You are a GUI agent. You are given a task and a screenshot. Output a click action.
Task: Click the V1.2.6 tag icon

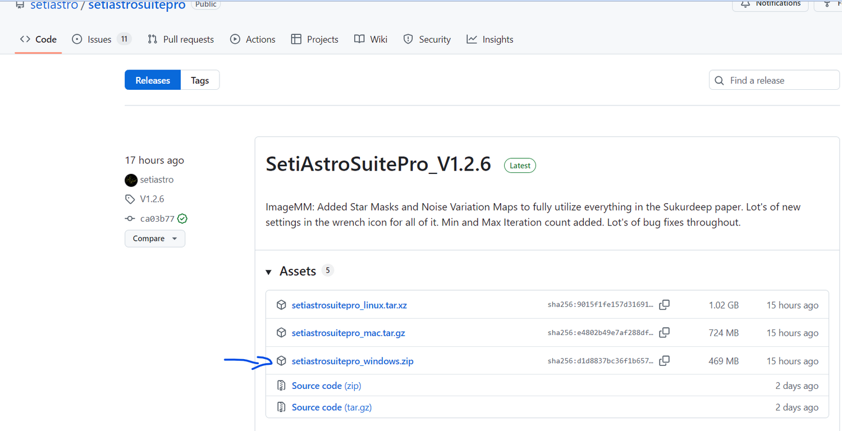pos(130,199)
